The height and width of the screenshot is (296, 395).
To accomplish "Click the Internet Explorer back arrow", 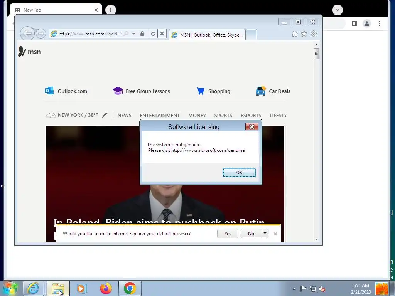I will [x=27, y=34].
